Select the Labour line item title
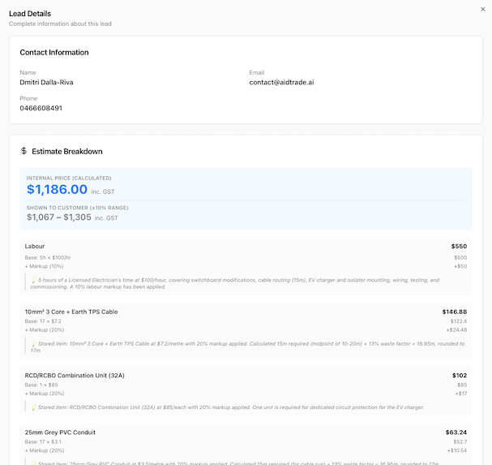The image size is (492, 465). (x=35, y=246)
